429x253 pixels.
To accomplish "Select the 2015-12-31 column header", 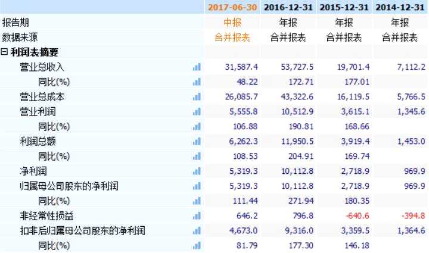I will tap(344, 7).
